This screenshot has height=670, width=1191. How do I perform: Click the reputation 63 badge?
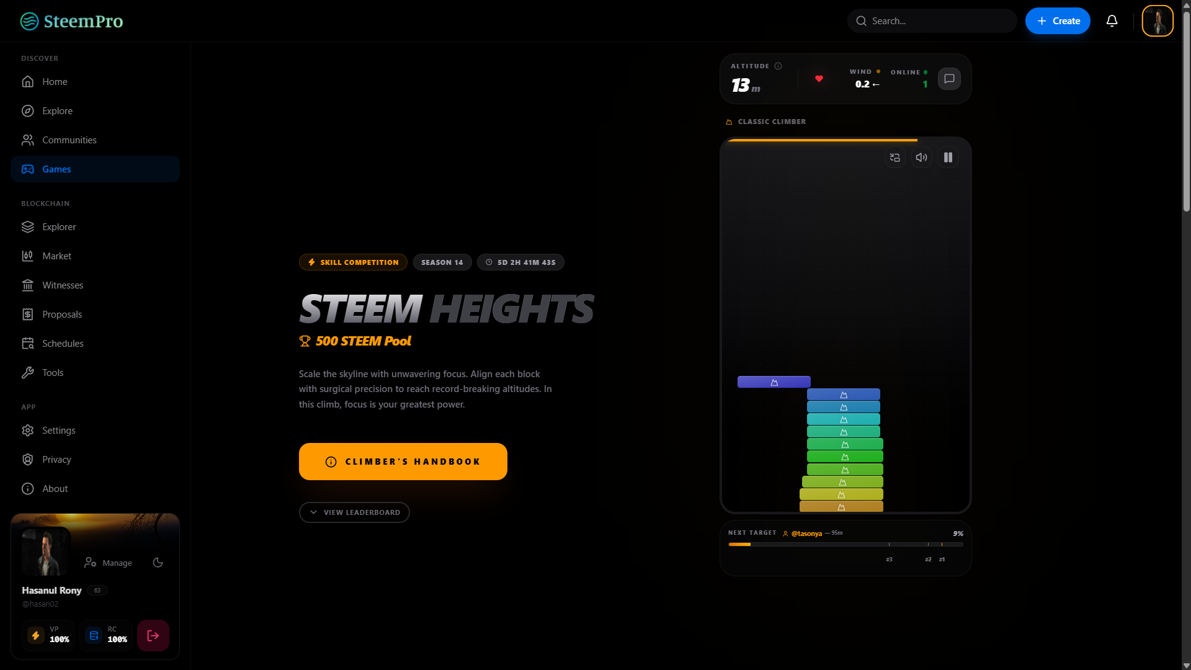97,591
